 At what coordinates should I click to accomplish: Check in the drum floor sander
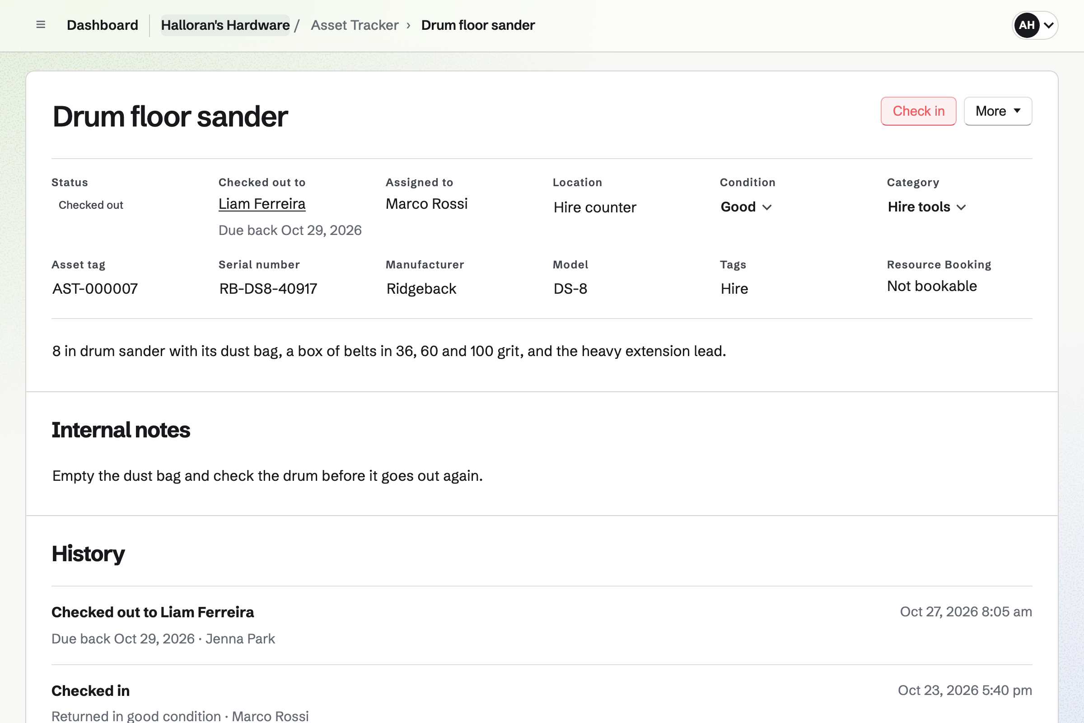pyautogui.click(x=918, y=111)
